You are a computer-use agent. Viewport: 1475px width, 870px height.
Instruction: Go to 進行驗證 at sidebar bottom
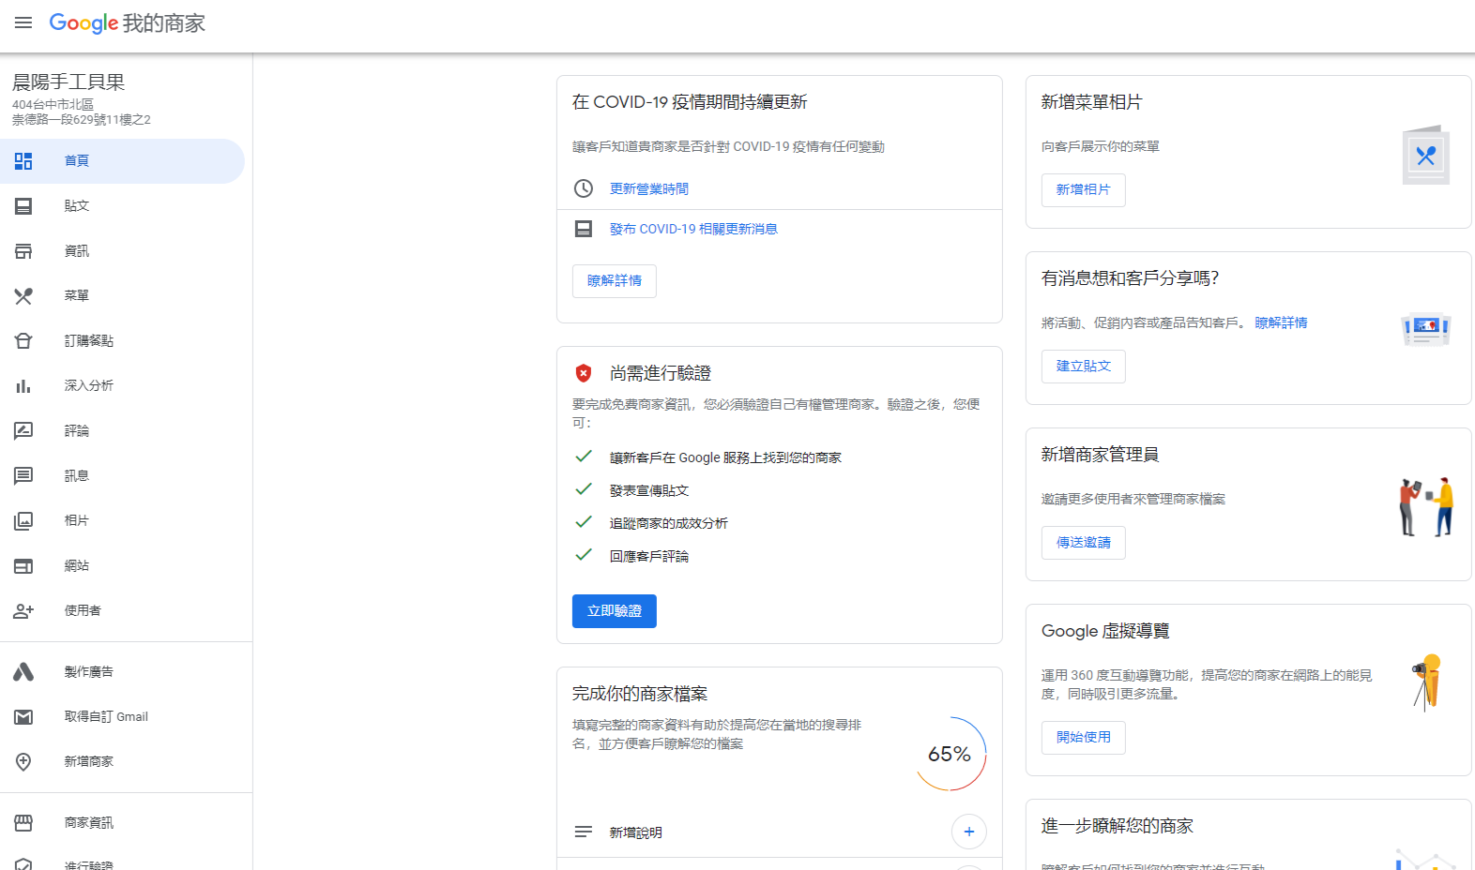(89, 864)
